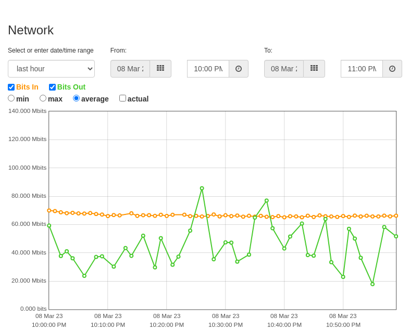
Task: Click the green Bits Out legend label
Action: tap(71, 87)
